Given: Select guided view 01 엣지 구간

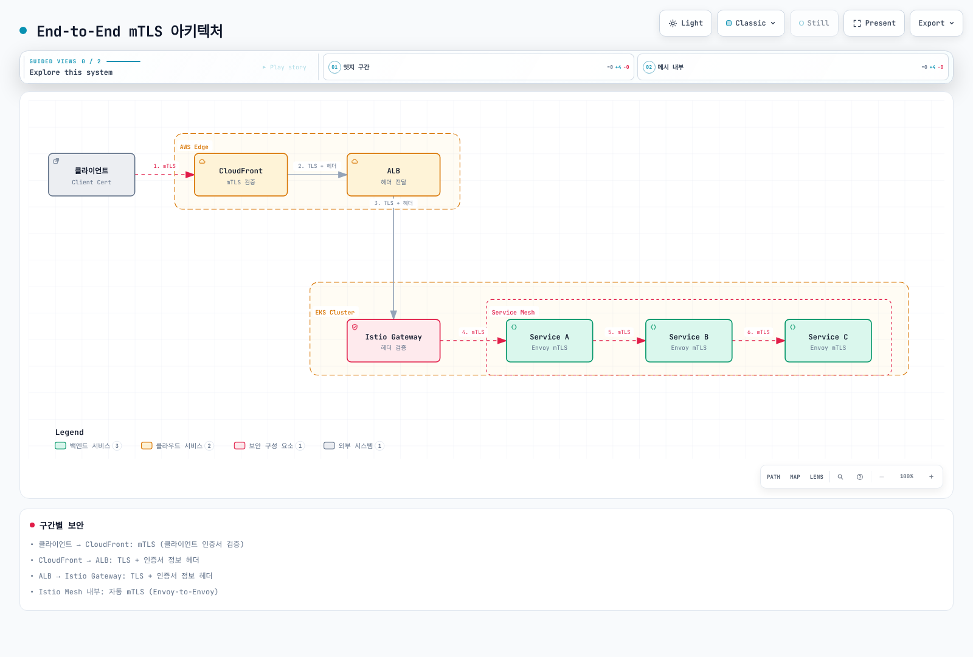Looking at the screenshot, I should coord(479,67).
